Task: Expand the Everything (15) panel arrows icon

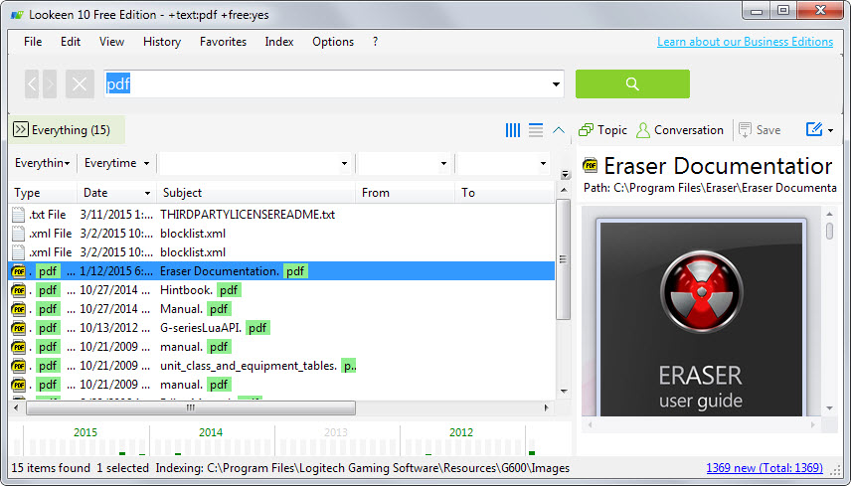Action: point(20,129)
